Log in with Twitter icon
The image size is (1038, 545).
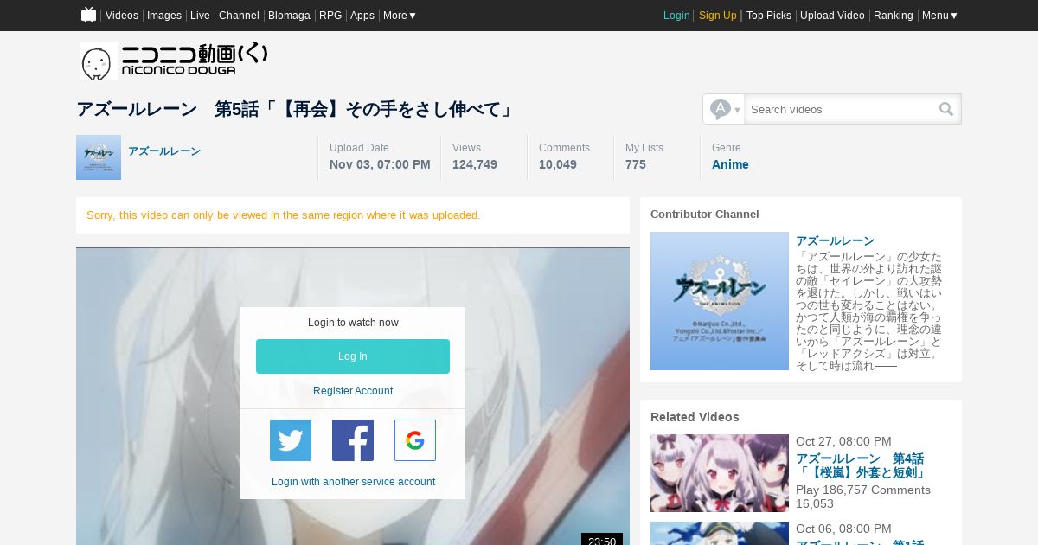291,440
